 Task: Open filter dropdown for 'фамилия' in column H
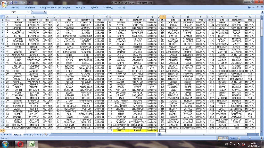coord(92,20)
